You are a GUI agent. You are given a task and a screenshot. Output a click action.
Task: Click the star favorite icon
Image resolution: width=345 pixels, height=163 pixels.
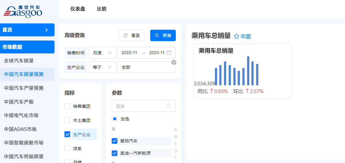(x=236, y=36)
